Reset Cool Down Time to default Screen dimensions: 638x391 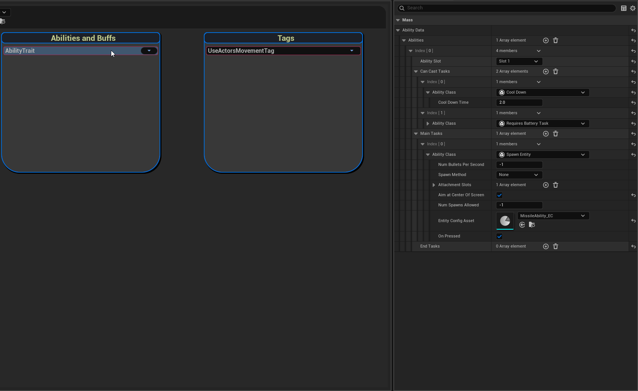(x=633, y=103)
